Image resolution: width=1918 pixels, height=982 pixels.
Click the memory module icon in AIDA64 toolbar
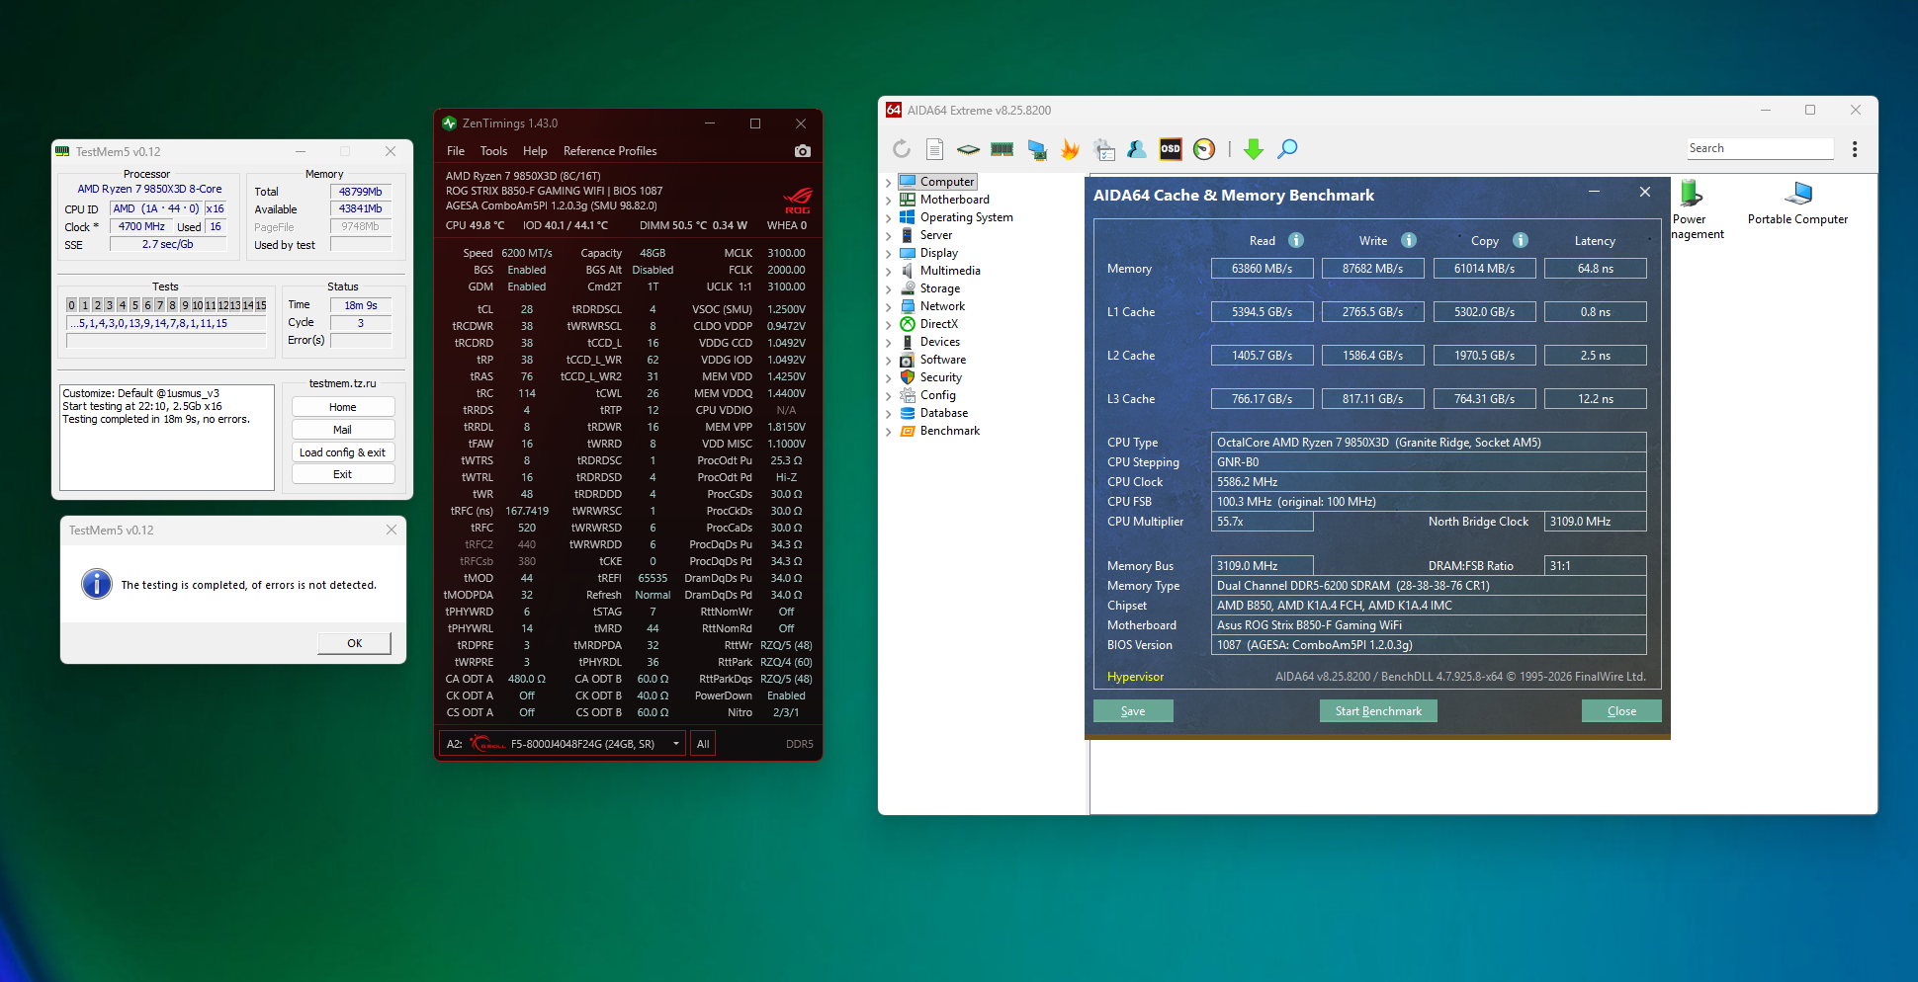1003,149
